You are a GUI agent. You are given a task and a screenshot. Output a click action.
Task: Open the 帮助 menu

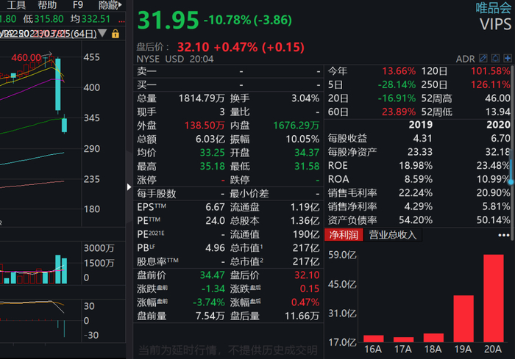(47, 5)
